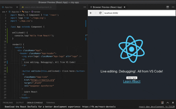The height and width of the screenshot is (109, 176).
Task: Click '<header className="App-header">' line
Action: pyautogui.click(x=38, y=53)
